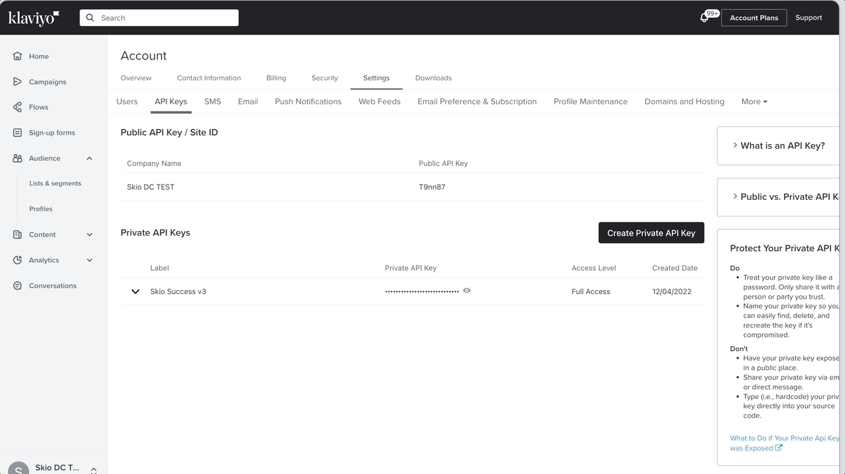Click Create Private API Key
845x474 pixels.
click(x=651, y=232)
